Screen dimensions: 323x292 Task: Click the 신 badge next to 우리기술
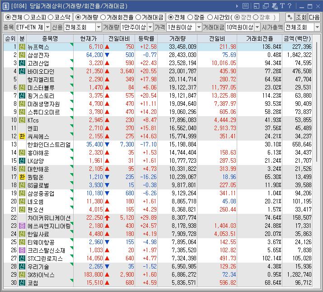pyautogui.click(x=22, y=266)
